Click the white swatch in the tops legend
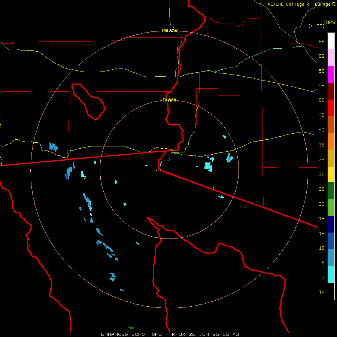 331,41
